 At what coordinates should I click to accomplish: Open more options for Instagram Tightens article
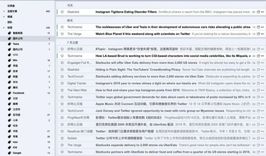click(x=262, y=12)
